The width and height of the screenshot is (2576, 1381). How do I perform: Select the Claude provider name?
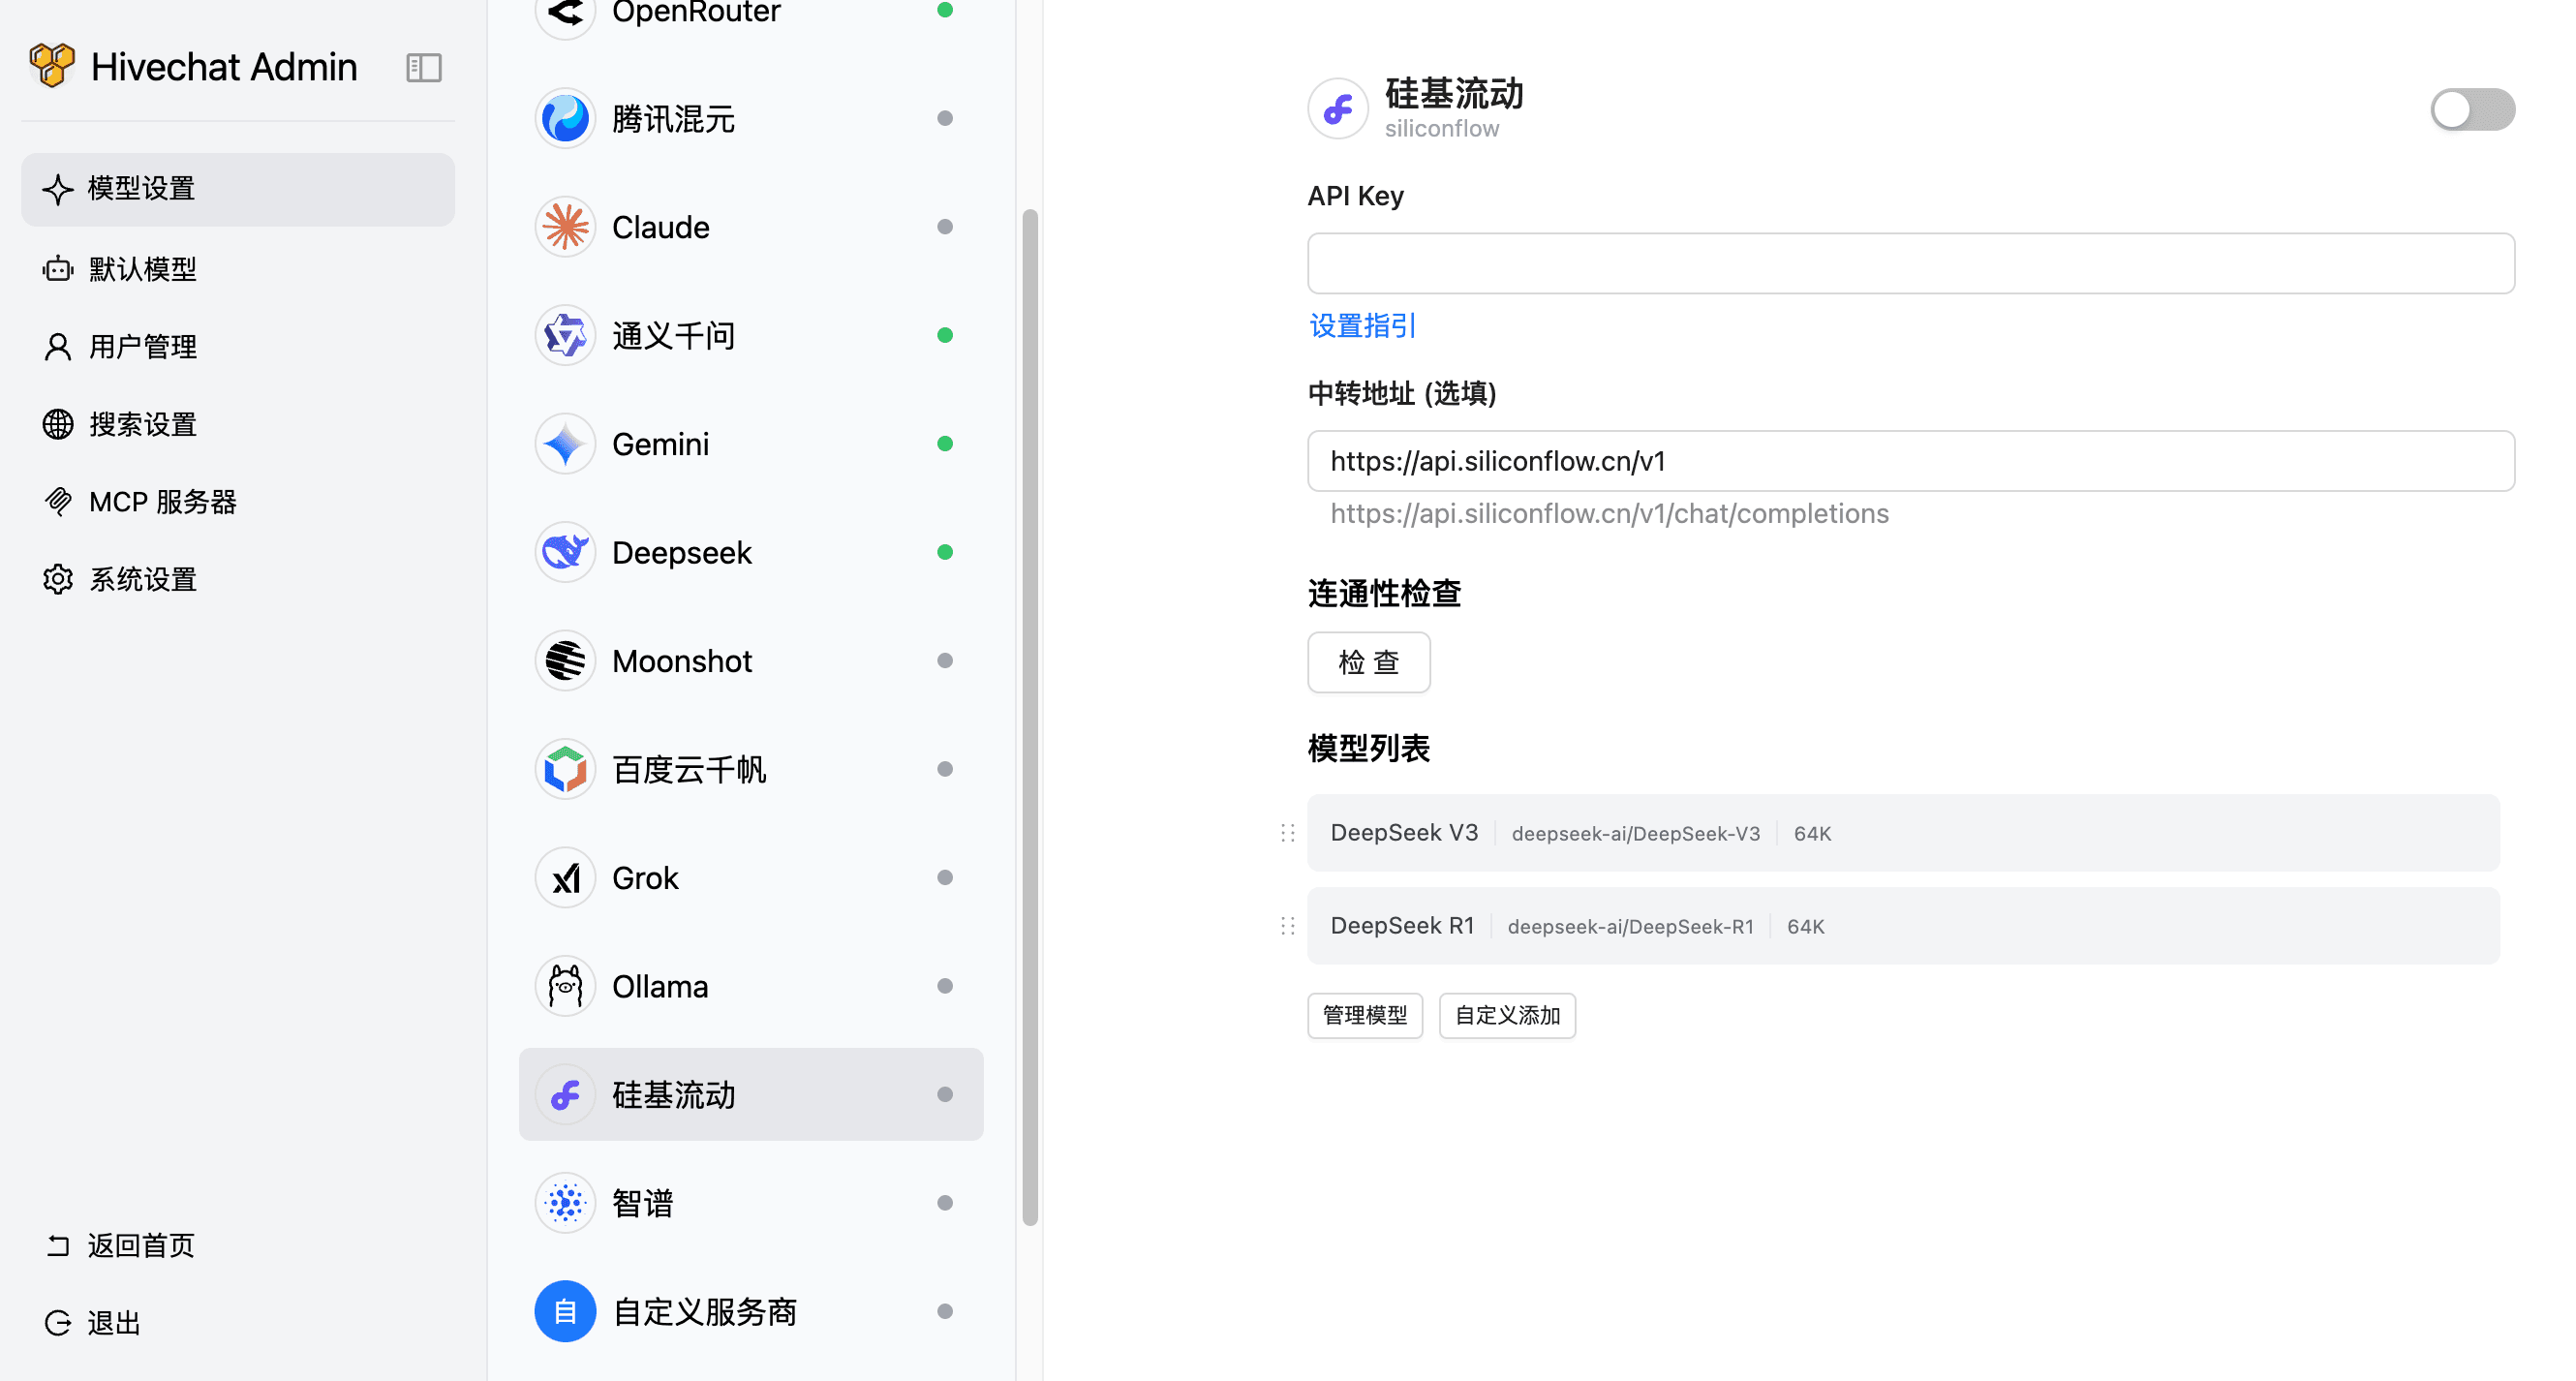pyautogui.click(x=661, y=227)
